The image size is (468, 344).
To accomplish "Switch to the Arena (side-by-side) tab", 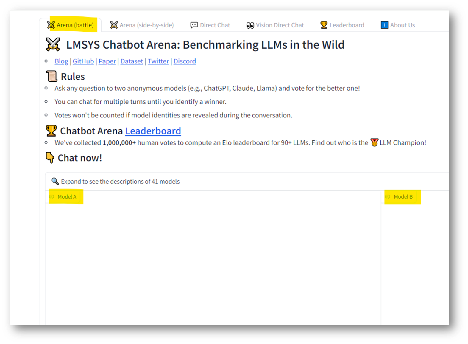I will [142, 25].
